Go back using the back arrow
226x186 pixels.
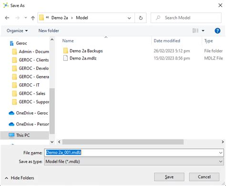coord(7,18)
